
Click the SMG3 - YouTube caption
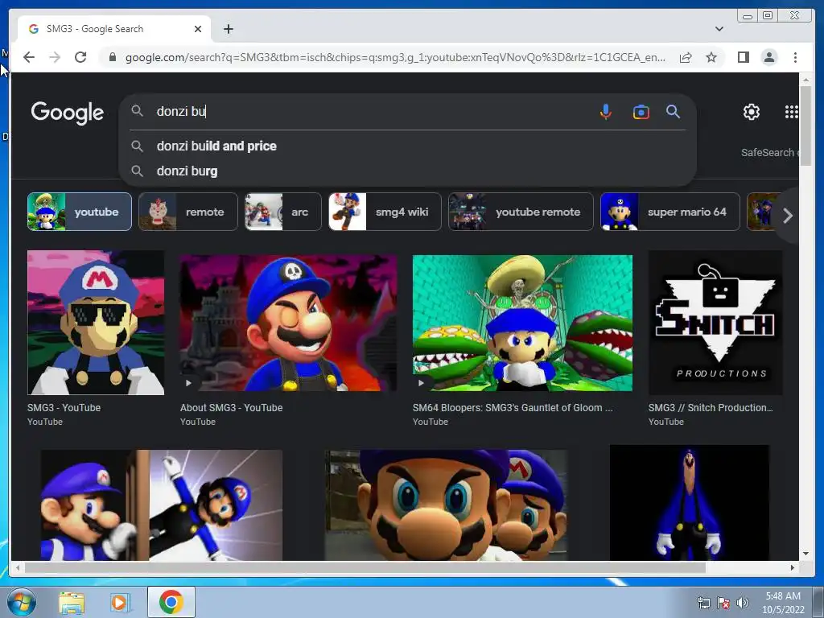64,407
